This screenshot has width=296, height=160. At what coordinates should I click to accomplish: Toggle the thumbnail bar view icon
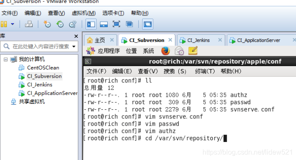[104, 24]
